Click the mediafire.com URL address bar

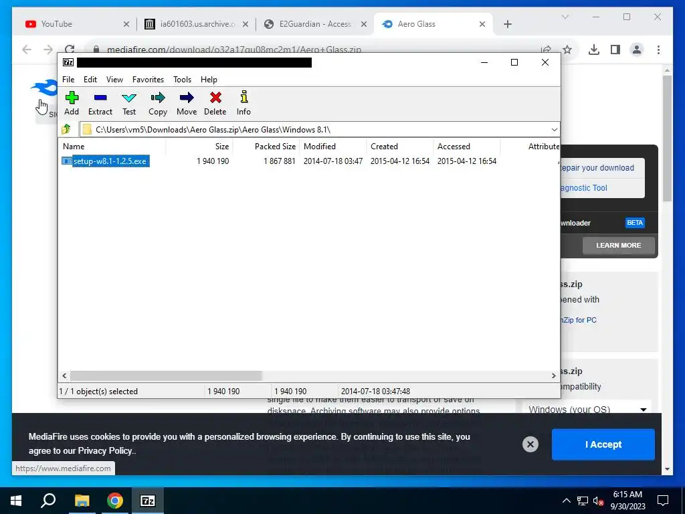point(234,50)
